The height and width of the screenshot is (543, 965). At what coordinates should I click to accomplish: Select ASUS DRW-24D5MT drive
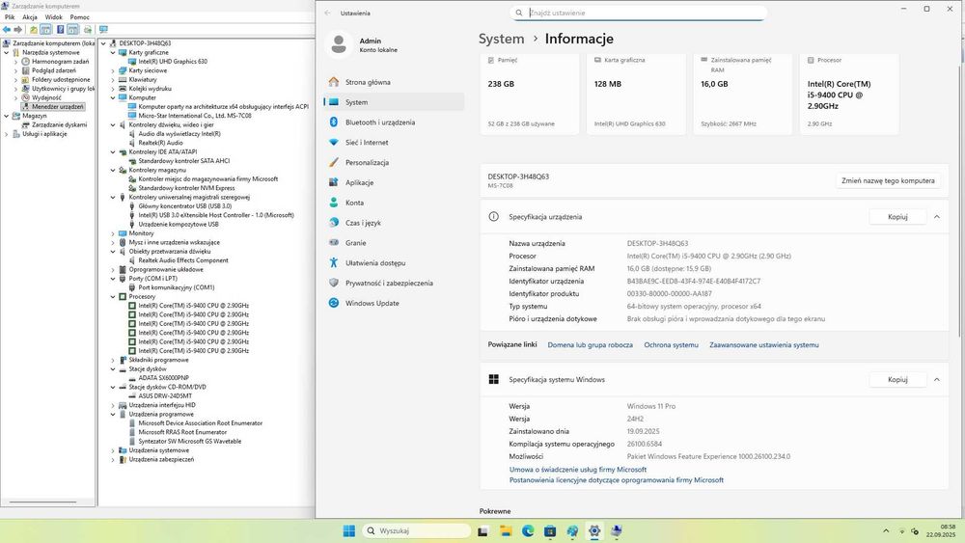(x=165, y=396)
